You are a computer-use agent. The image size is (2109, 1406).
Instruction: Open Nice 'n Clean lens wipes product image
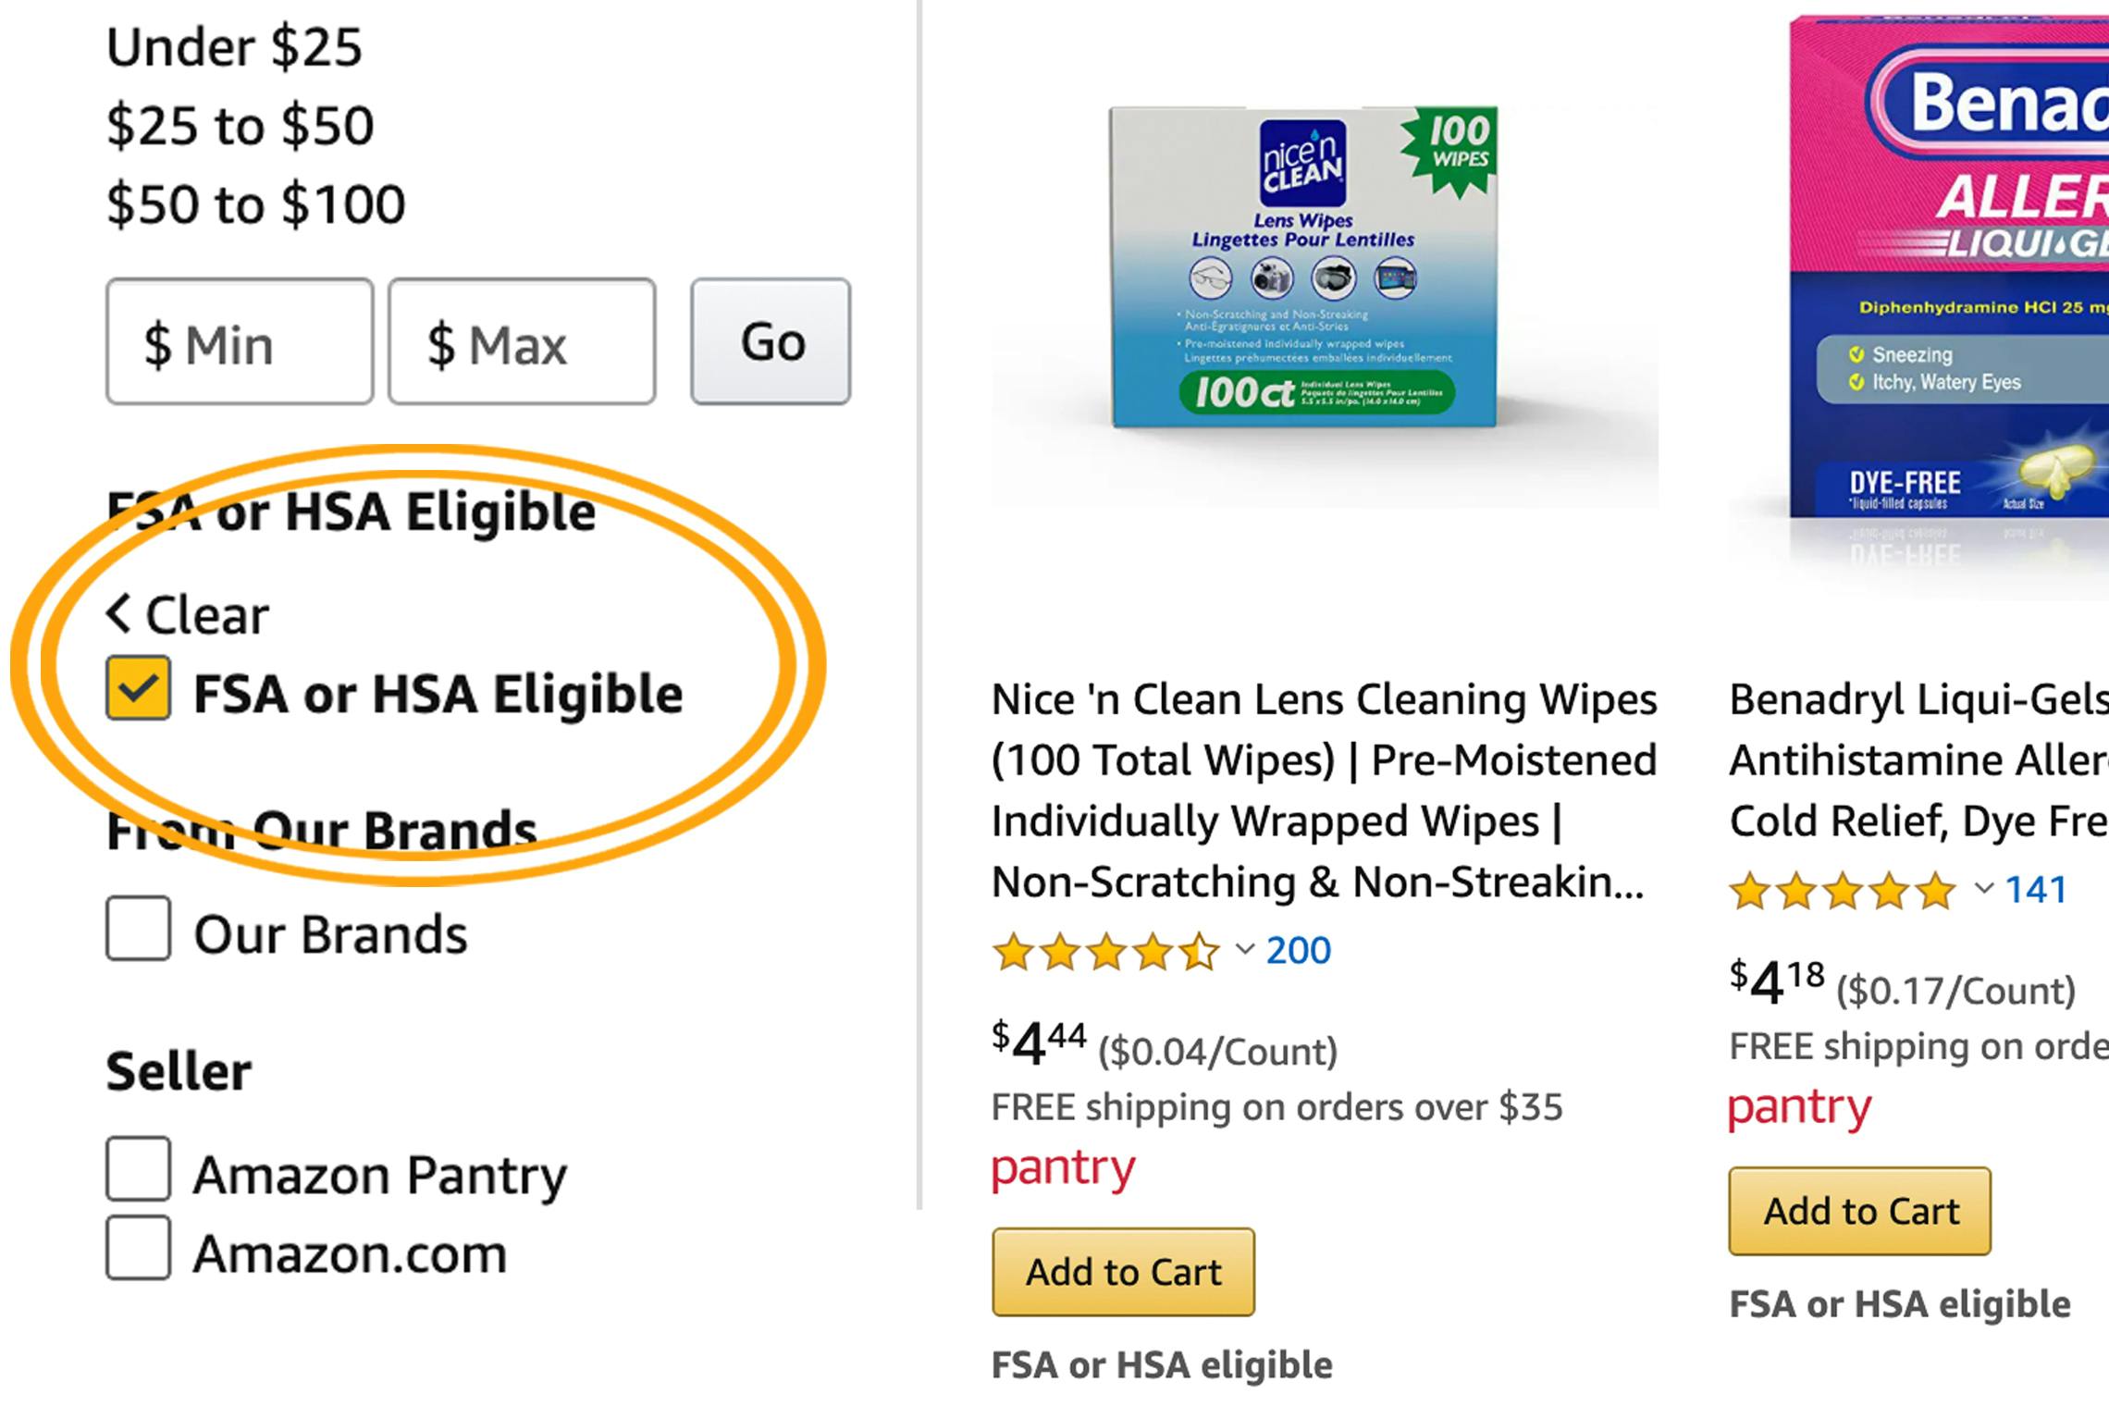(1304, 268)
